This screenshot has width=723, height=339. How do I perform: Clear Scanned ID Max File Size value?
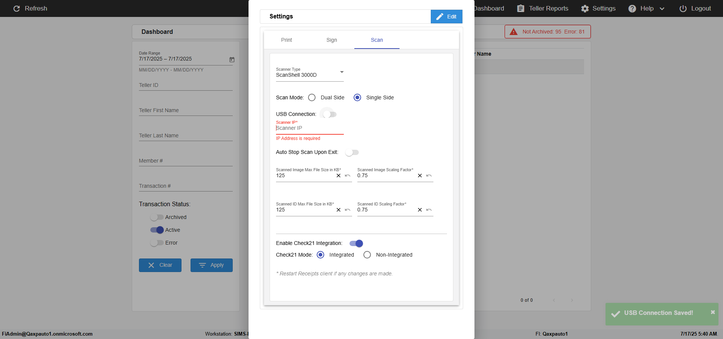click(339, 210)
